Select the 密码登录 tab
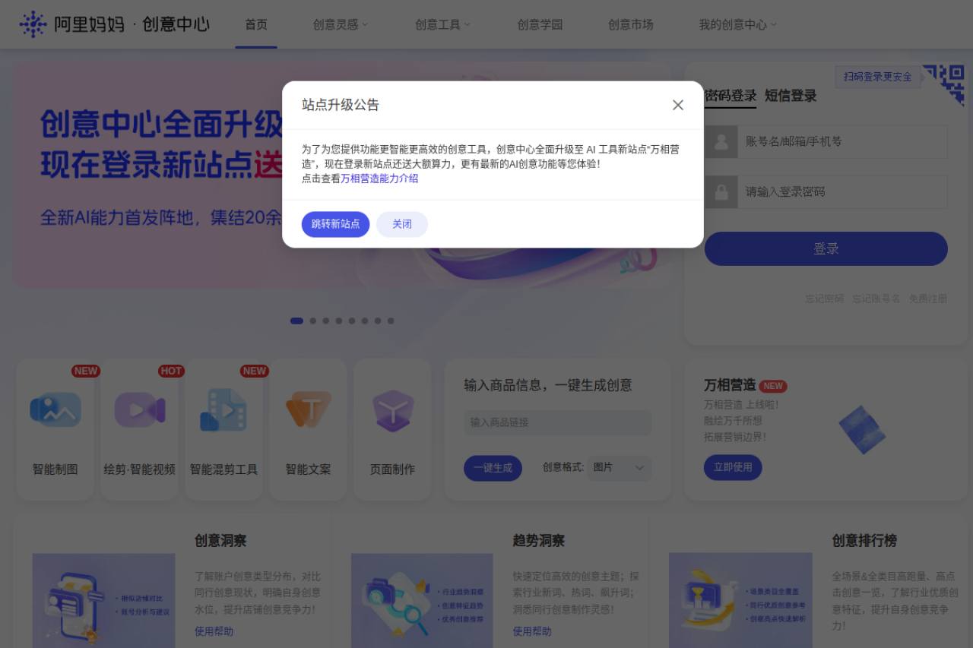This screenshot has width=973, height=648. pos(731,96)
